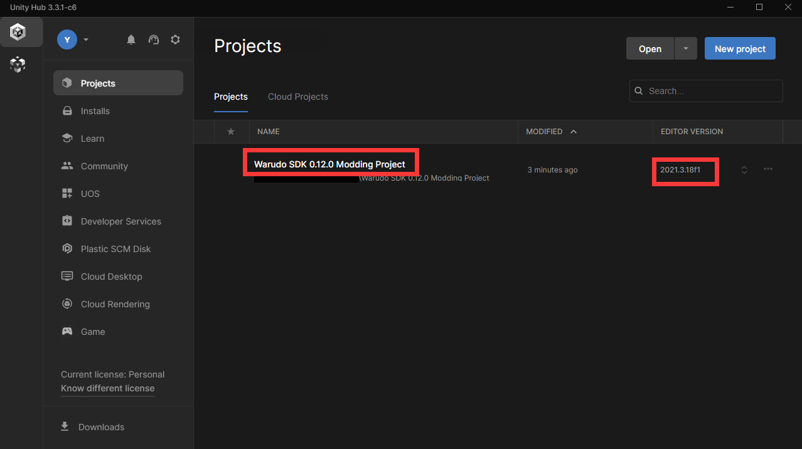Click Know different license link
The height and width of the screenshot is (449, 802).
click(x=107, y=388)
